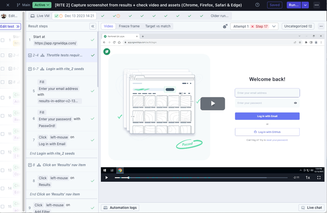This screenshot has width=327, height=213.
Task: Change playback speed from 1x
Action: [x=307, y=178]
